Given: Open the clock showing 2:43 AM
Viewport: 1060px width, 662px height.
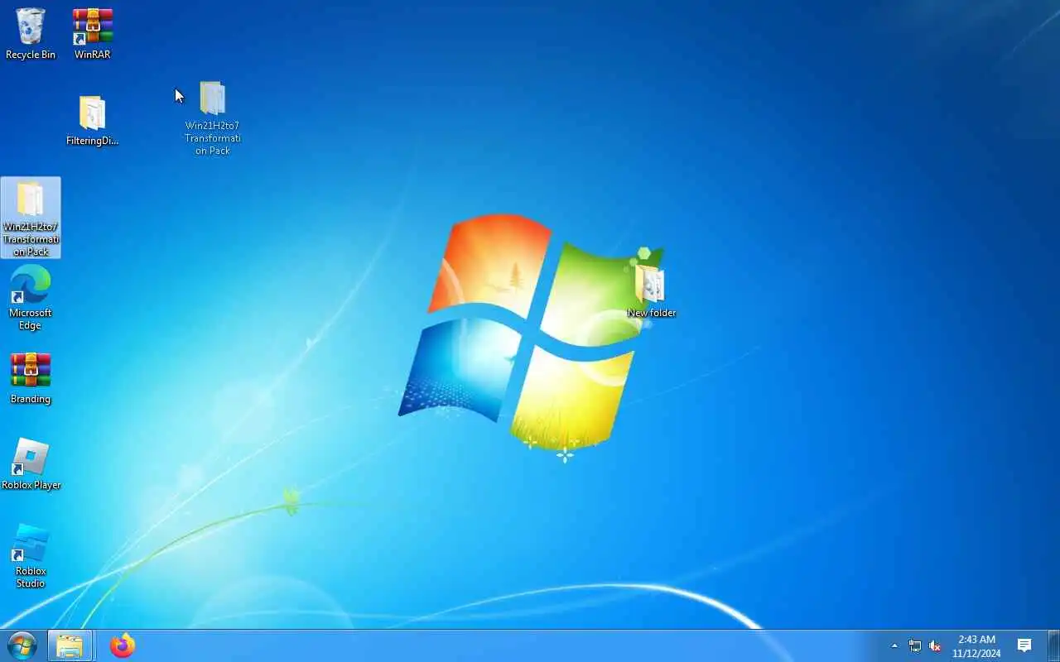Looking at the screenshot, I should coord(976,645).
